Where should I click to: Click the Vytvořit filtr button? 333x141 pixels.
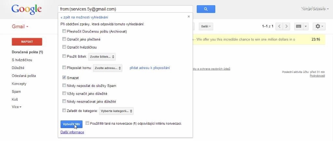tap(71, 124)
